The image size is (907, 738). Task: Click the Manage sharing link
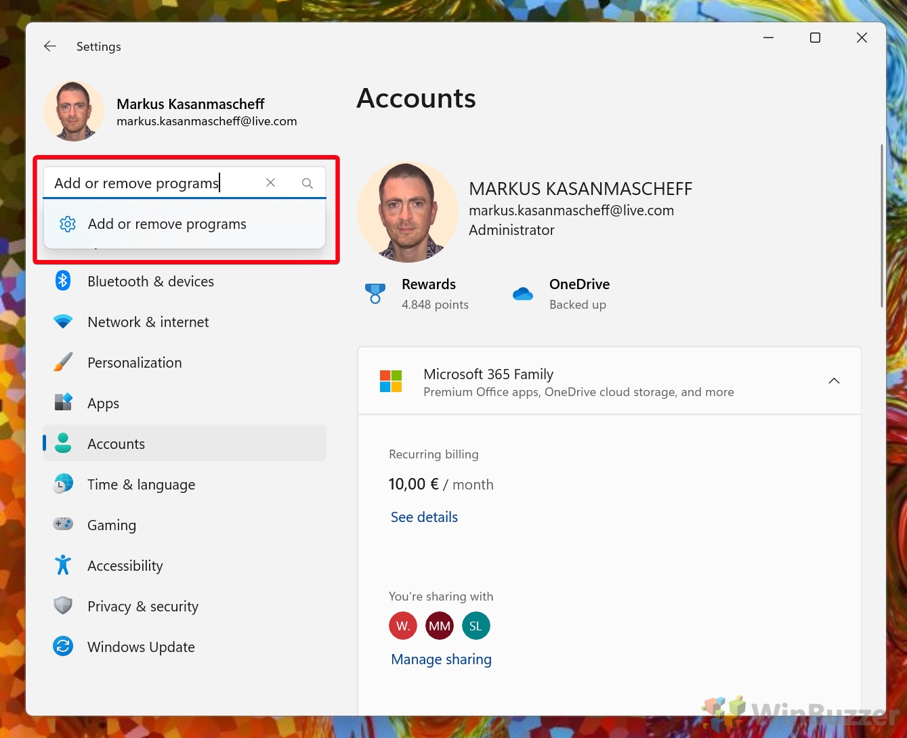441,659
